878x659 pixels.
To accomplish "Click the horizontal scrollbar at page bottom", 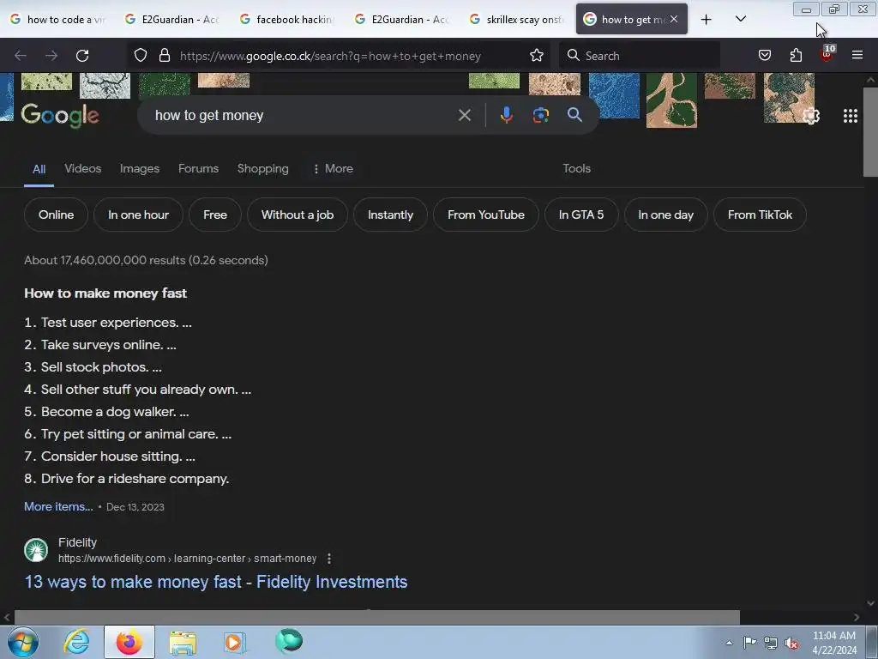I will point(377,617).
